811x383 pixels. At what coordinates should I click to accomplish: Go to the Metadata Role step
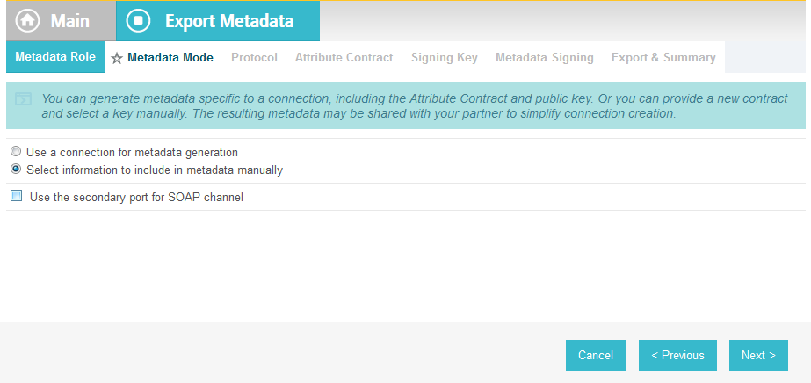(55, 57)
